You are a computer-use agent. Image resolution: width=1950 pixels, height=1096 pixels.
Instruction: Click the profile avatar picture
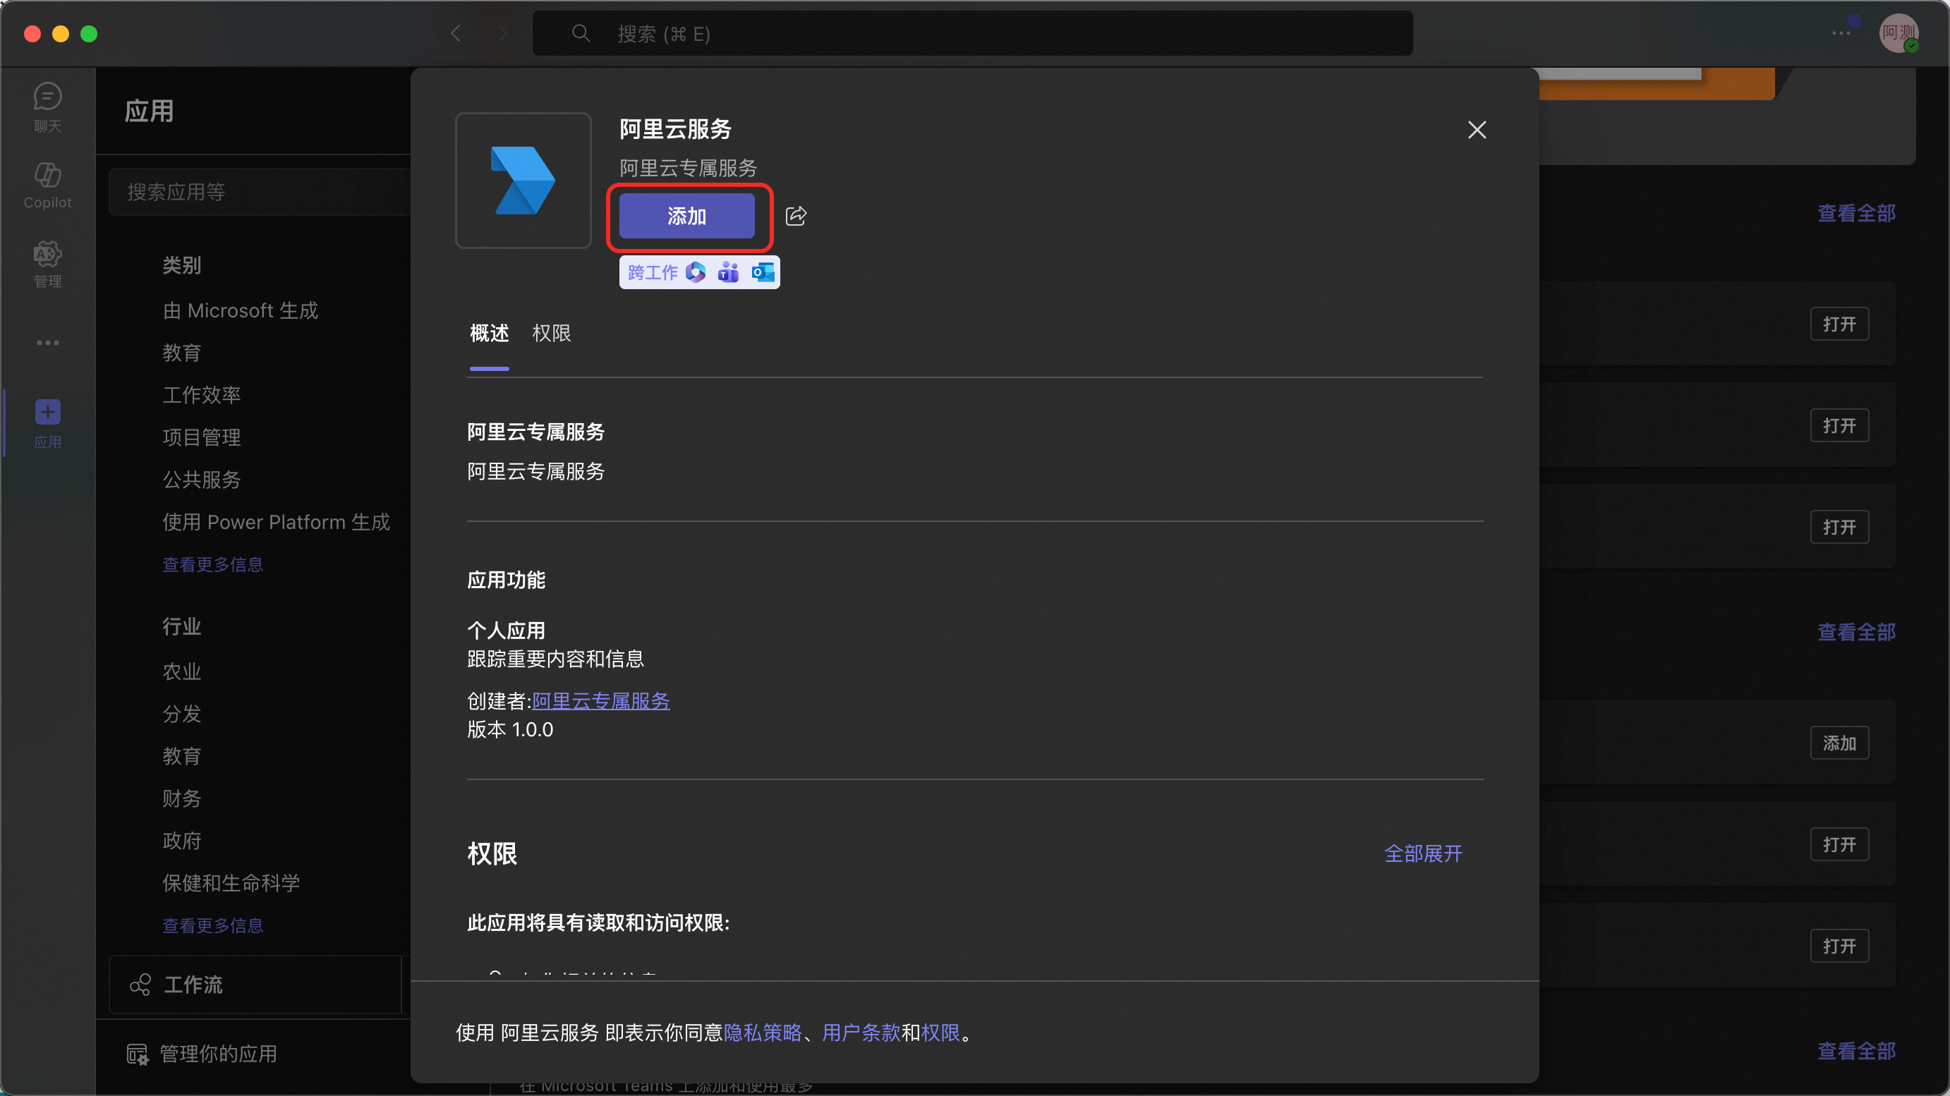1897,33
